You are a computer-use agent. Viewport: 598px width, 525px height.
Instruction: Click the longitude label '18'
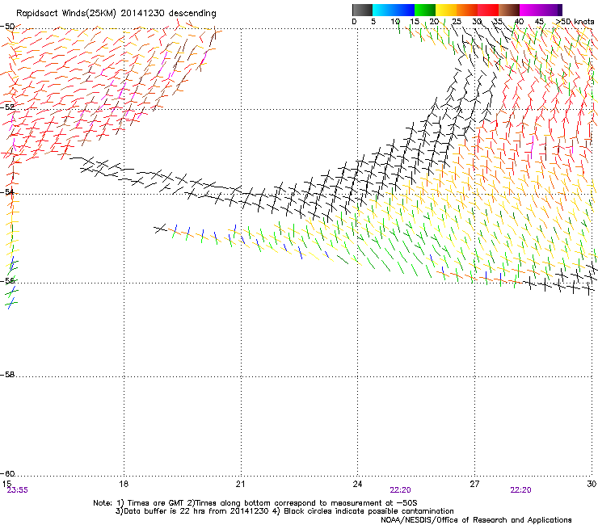pyautogui.click(x=124, y=484)
